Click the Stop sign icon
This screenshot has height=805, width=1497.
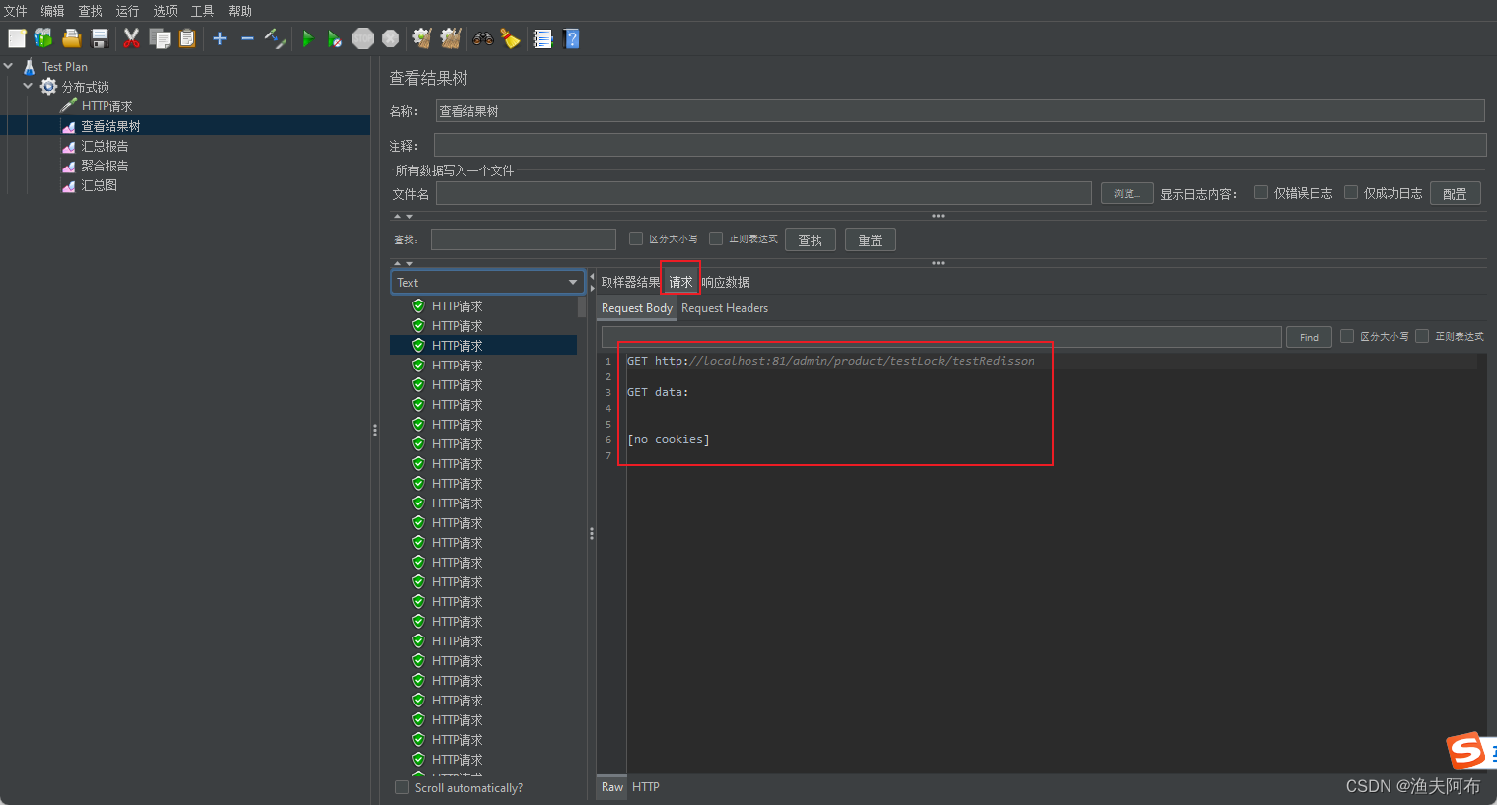(x=363, y=38)
